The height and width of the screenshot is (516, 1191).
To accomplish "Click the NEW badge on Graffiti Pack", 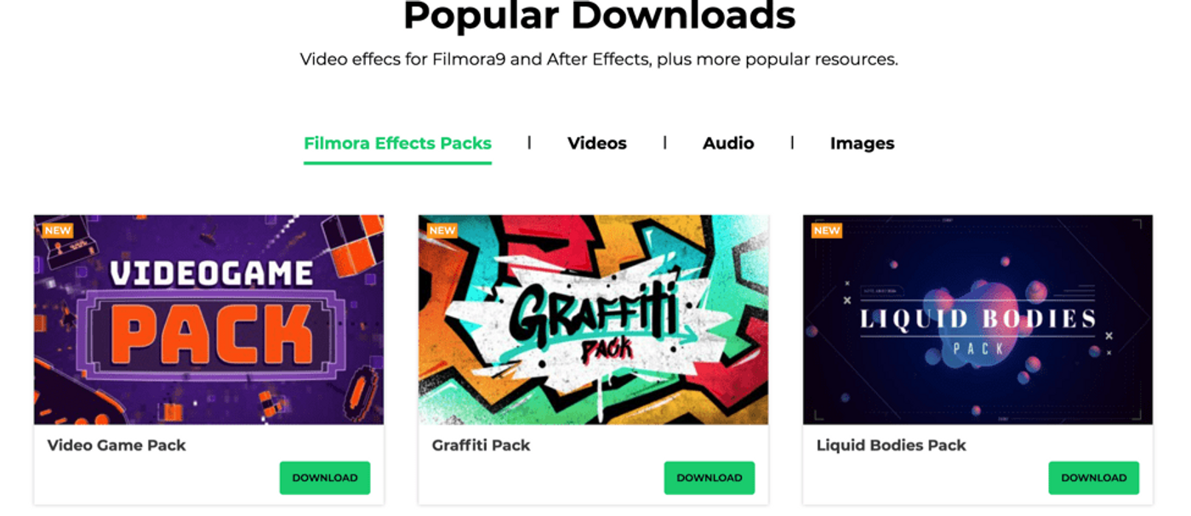I will [x=442, y=230].
